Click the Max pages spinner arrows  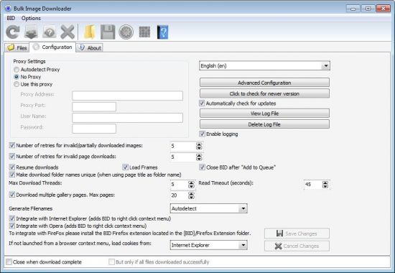point(191,195)
